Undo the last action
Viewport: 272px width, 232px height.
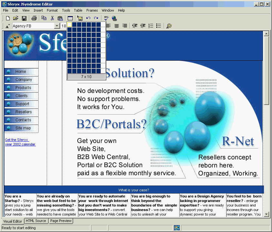pyautogui.click(x=88, y=18)
